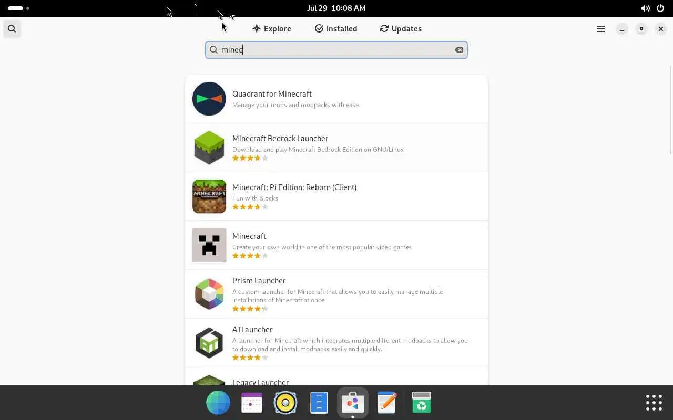Image resolution: width=673 pixels, height=420 pixels.
Task: Click the star rating under Prism Launcher
Action: point(250,309)
